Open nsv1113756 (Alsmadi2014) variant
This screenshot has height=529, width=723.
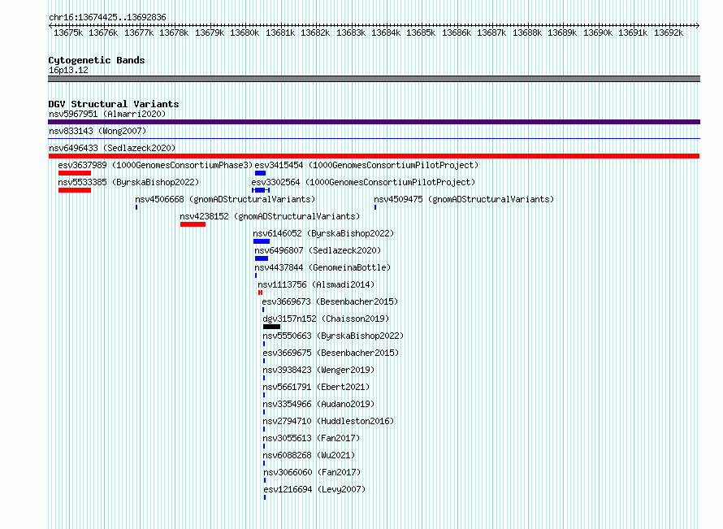point(316,284)
